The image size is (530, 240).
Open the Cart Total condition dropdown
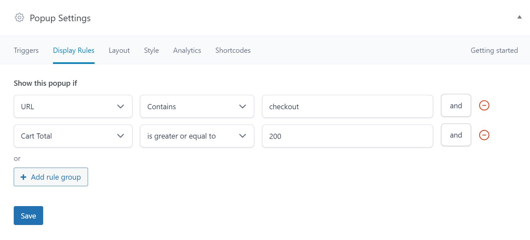point(73,136)
